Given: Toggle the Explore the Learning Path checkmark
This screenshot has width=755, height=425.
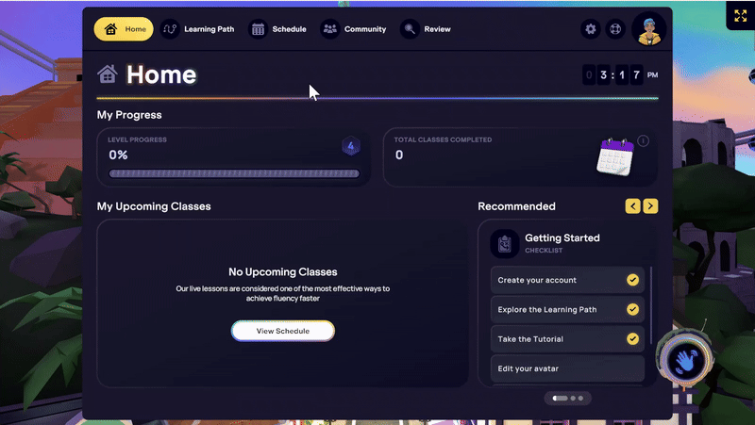Looking at the screenshot, I should 632,309.
